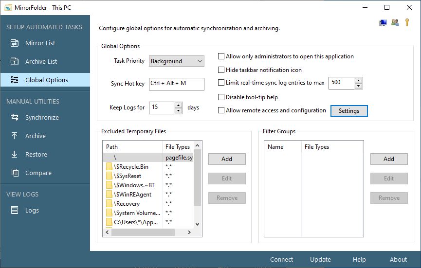This screenshot has height=268, width=421.
Task: Select the pagefile.sys row
Action: click(148, 158)
